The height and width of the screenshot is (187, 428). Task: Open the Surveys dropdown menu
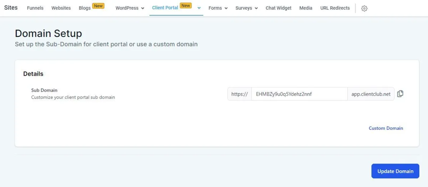pyautogui.click(x=246, y=8)
